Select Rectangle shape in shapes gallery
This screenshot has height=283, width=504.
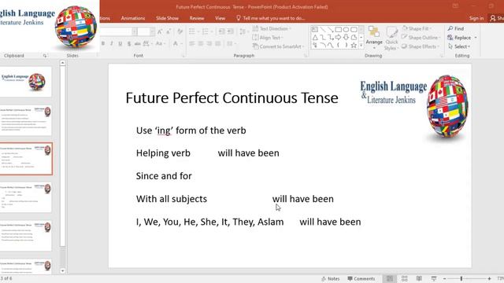pos(338,30)
